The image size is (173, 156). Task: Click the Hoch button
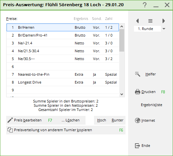102,120
